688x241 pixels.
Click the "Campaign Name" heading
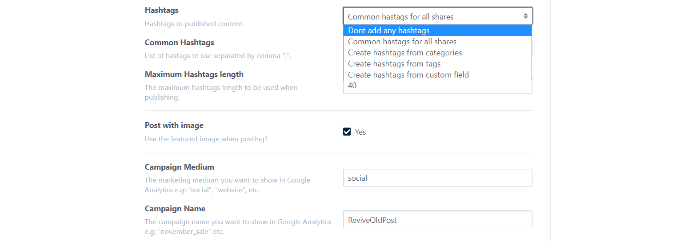point(175,209)
